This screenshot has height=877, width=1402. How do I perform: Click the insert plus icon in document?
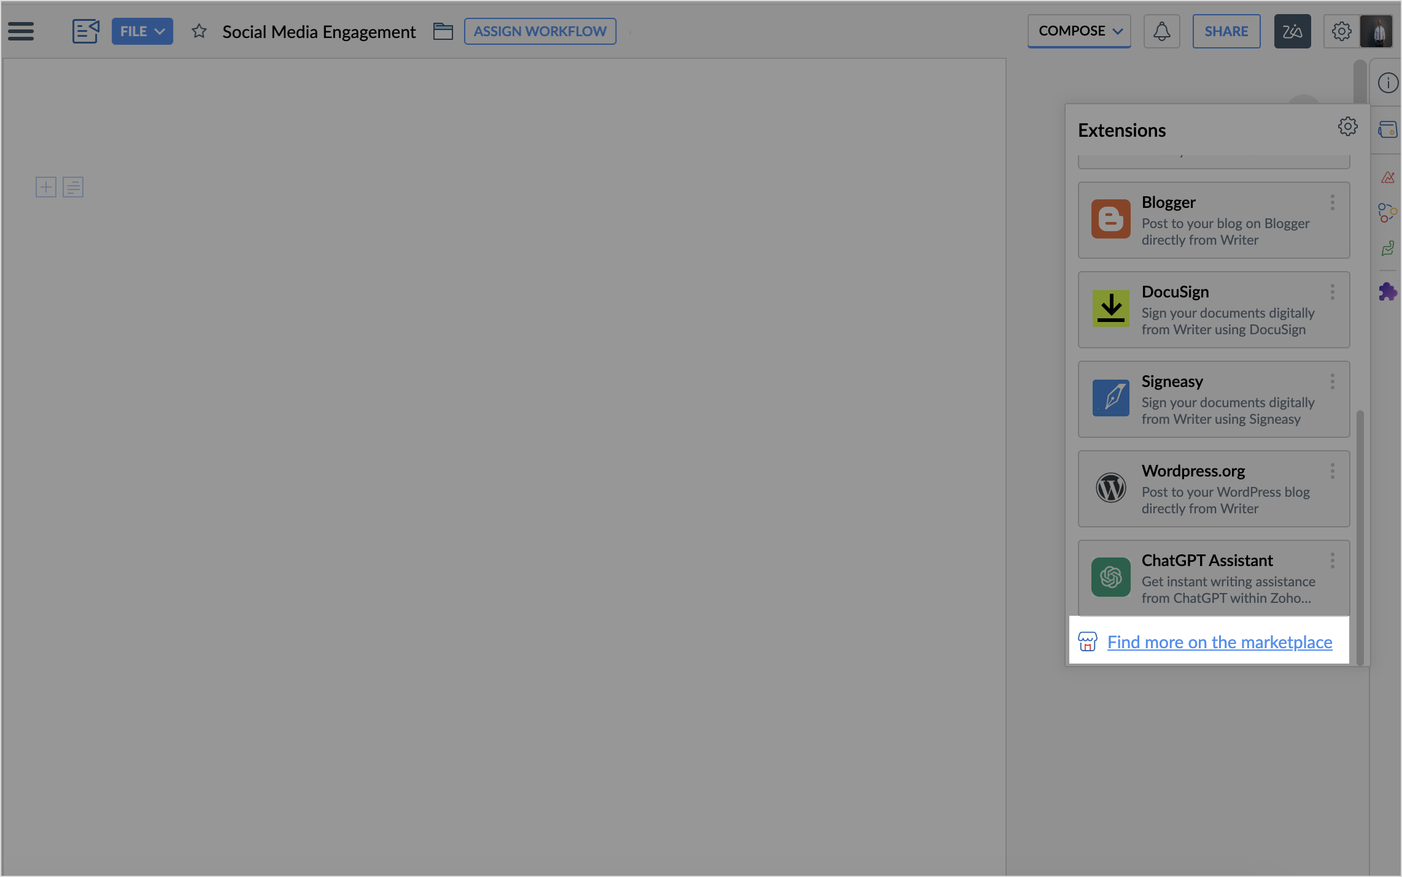point(46,187)
